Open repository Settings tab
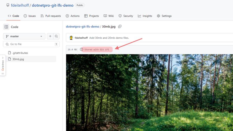233x131 pixels. (x=164, y=16)
